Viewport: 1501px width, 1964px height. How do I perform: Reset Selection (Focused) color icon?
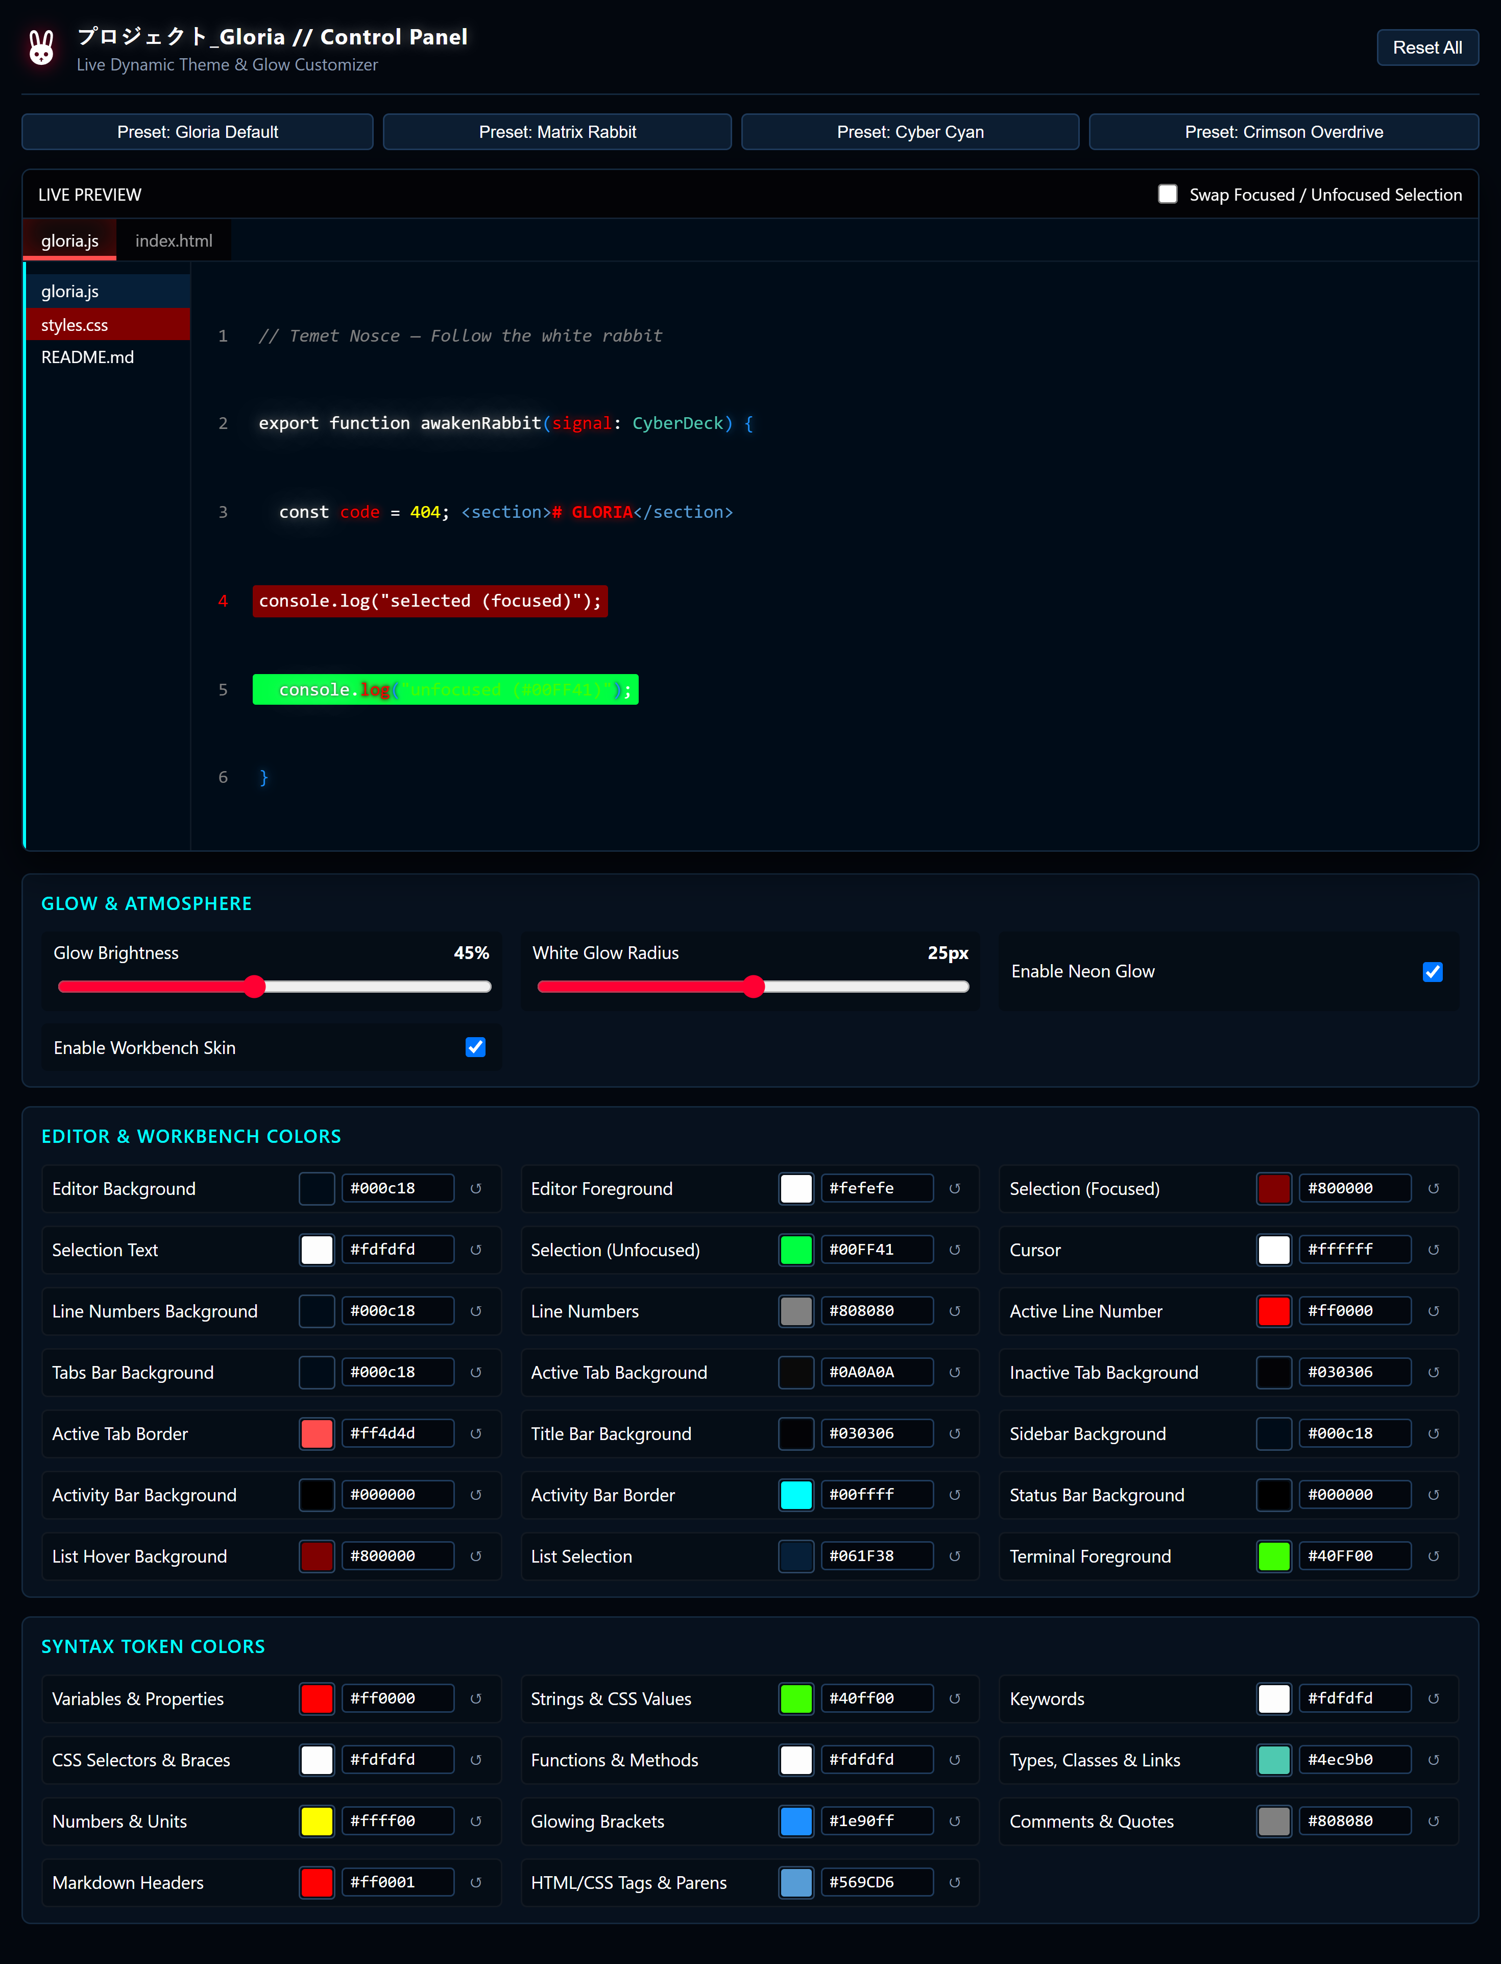pos(1434,1188)
